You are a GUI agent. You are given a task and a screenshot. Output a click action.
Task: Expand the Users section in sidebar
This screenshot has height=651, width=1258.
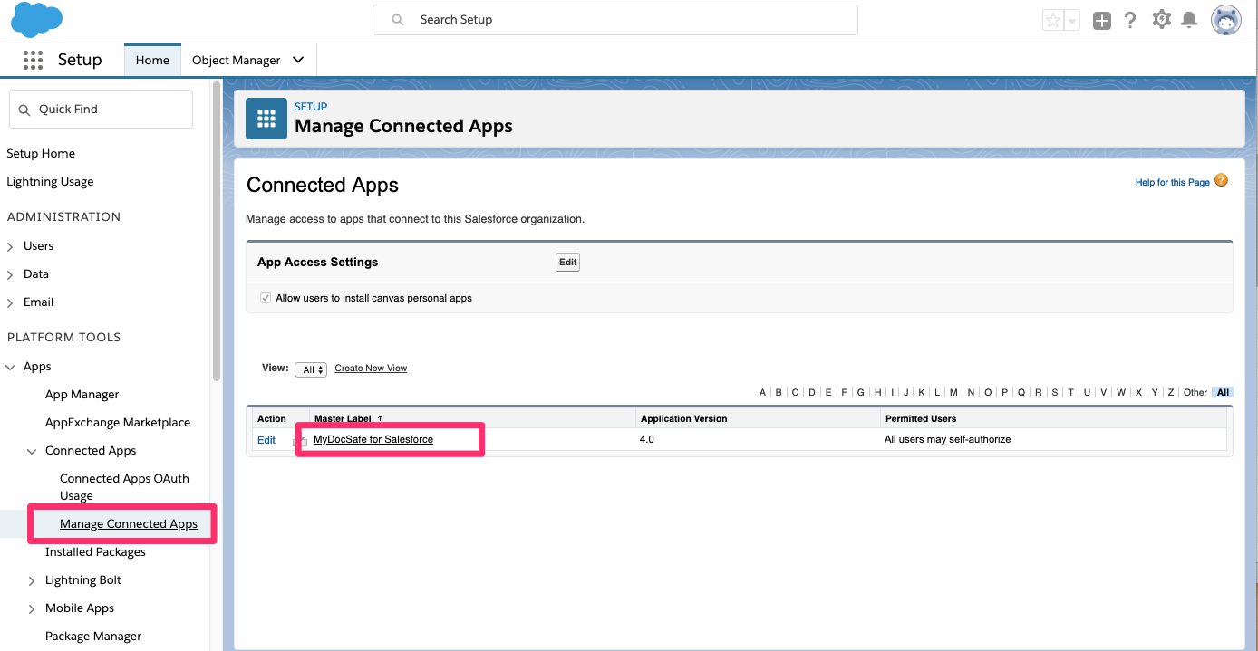tap(10, 246)
